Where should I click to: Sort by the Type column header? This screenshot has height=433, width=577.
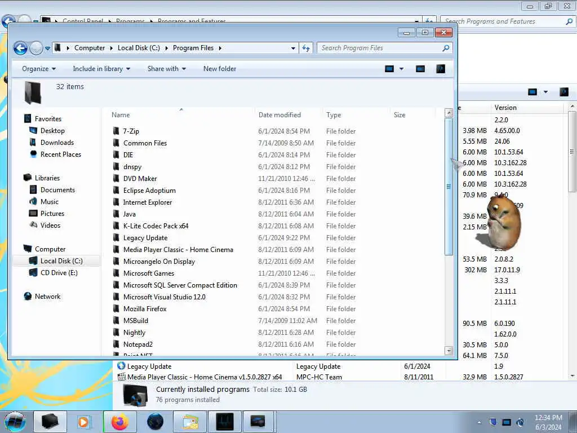click(334, 115)
